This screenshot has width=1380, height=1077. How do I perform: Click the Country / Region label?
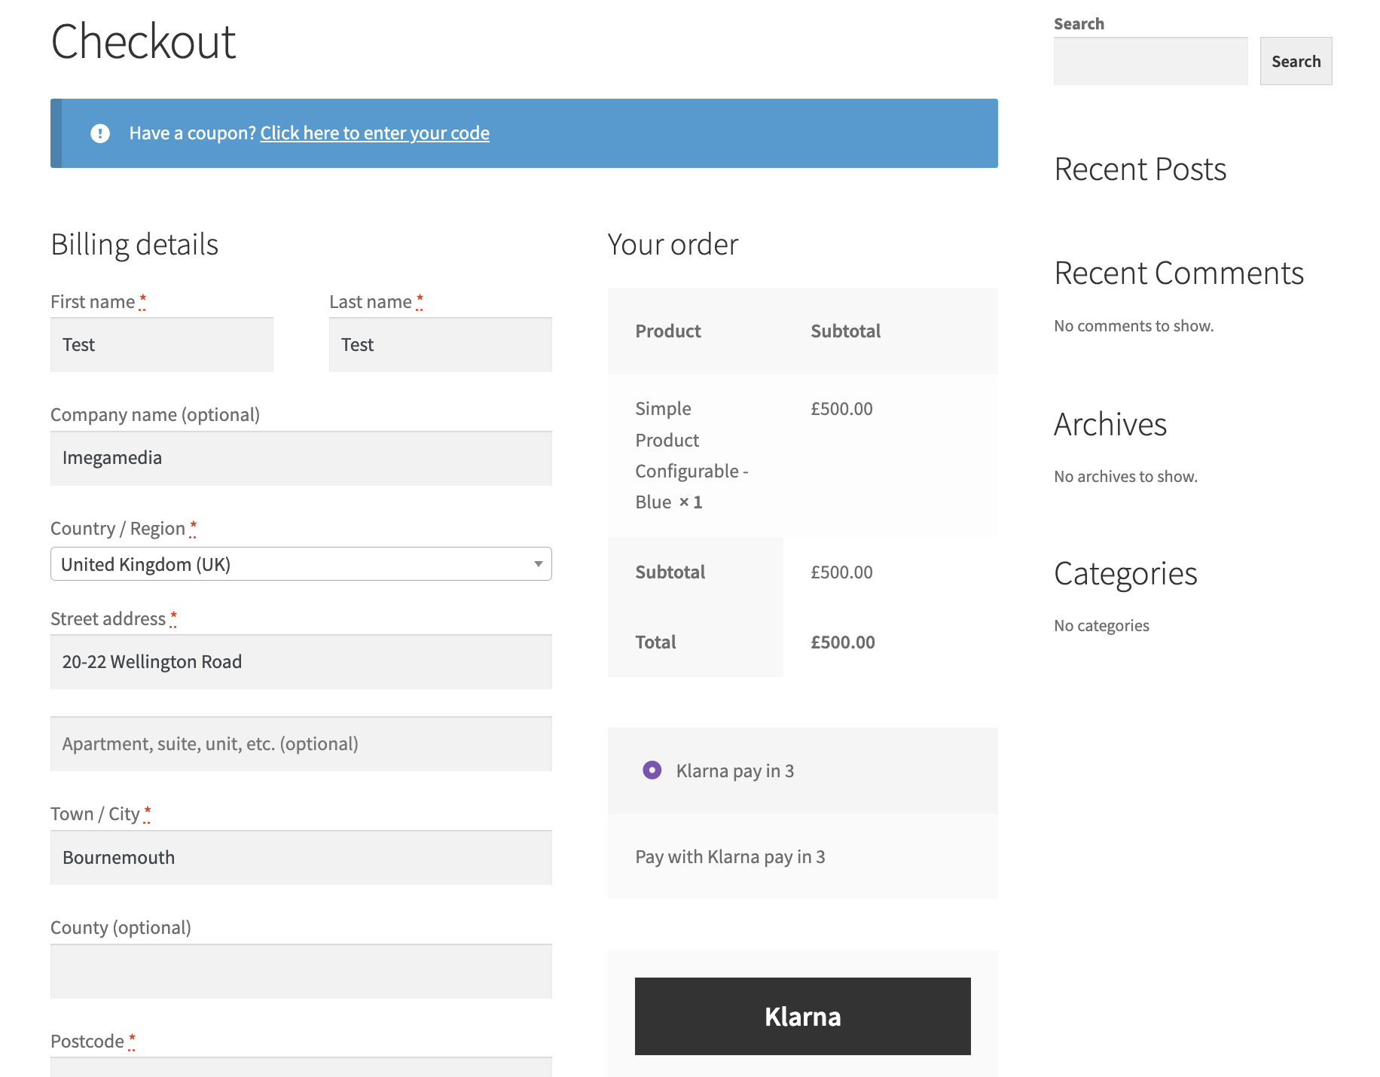[x=118, y=529]
